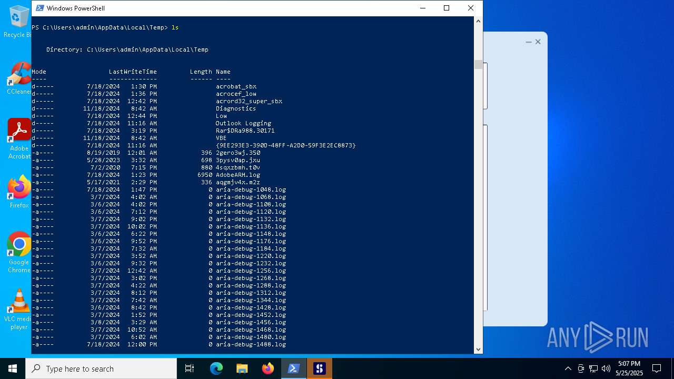
Task: Open File Explorer from the taskbar
Action: pos(242,368)
